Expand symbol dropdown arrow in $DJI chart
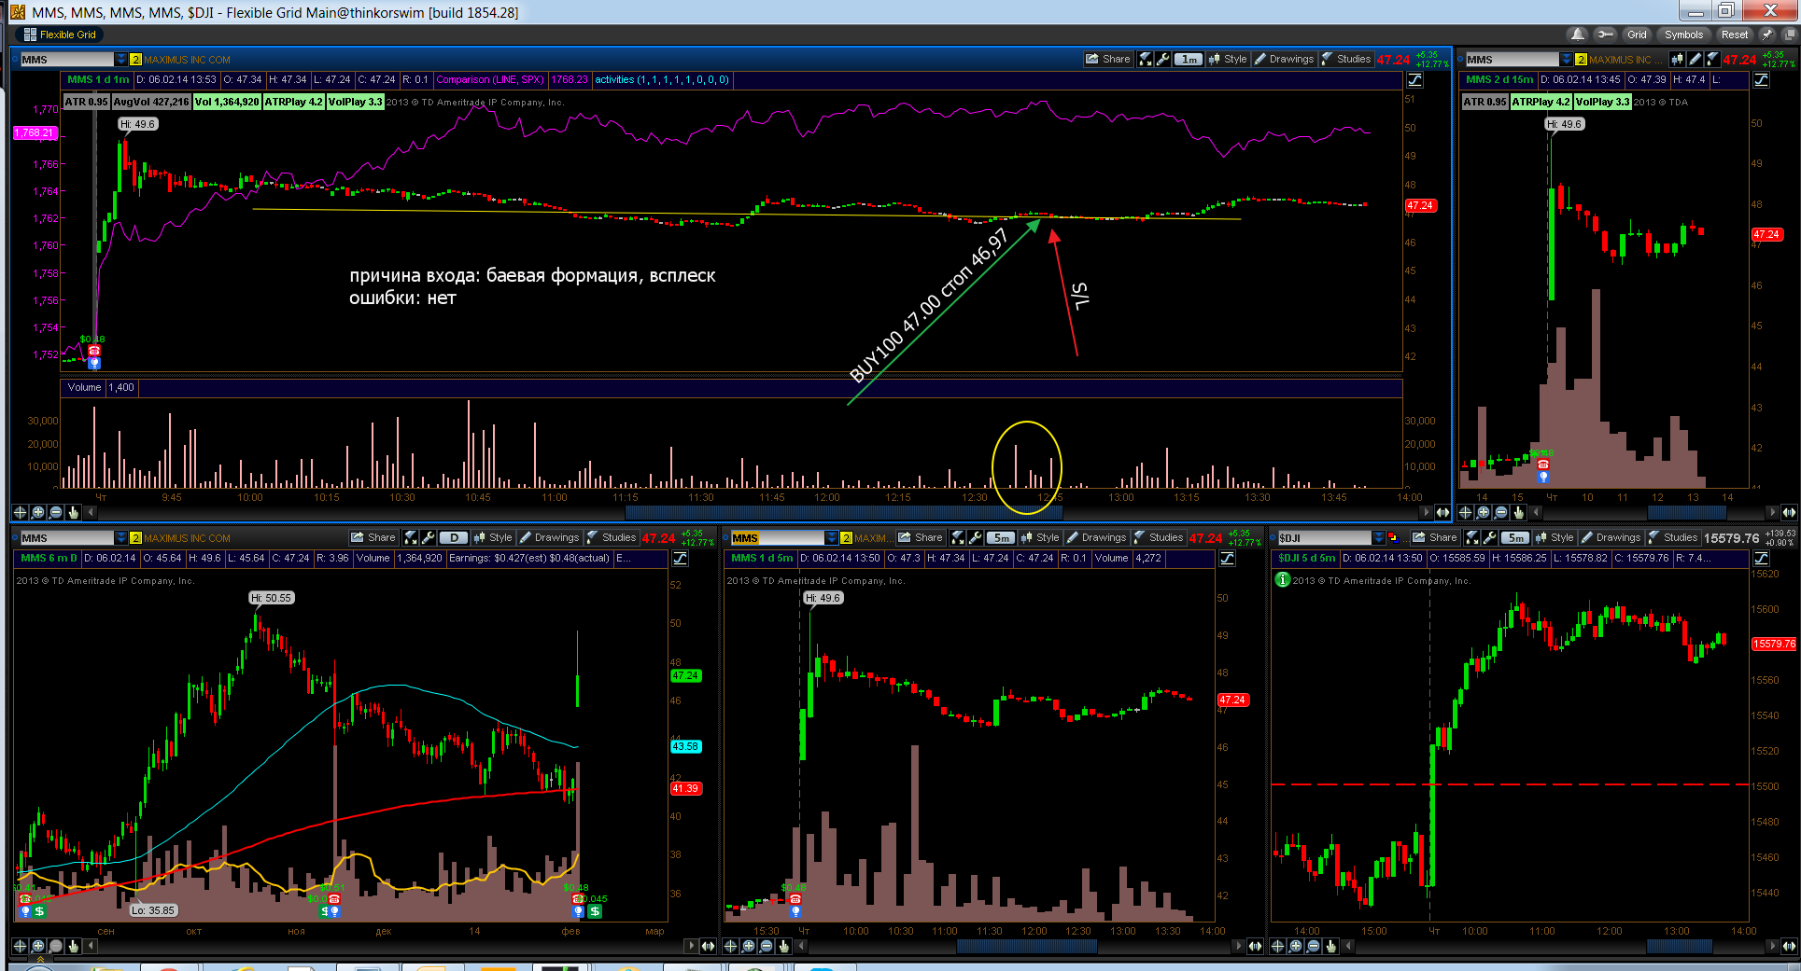1801x971 pixels. 1379,537
